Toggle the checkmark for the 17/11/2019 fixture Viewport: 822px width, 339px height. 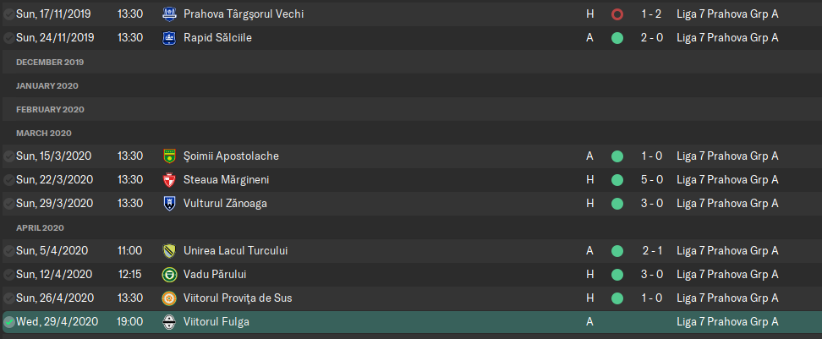pyautogui.click(x=9, y=14)
